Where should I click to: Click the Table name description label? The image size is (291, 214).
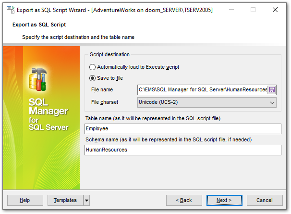pyautogui.click(x=153, y=119)
